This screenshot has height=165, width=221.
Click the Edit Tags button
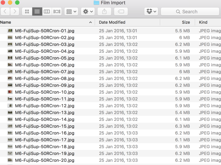[121, 11]
